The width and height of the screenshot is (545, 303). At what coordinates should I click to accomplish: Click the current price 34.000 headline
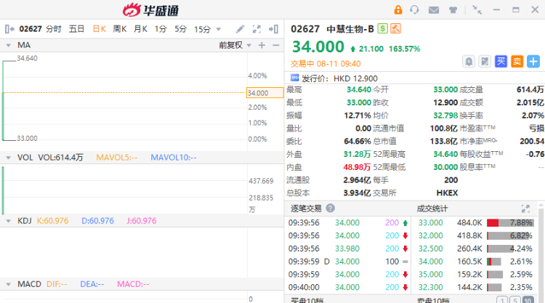(318, 47)
